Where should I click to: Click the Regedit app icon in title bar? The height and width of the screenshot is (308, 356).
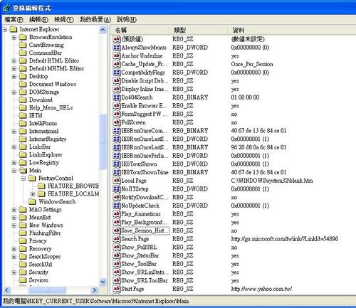coord(6,8)
